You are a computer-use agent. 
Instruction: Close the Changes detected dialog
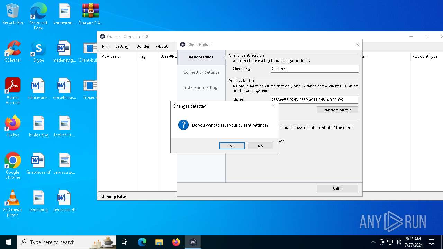(x=273, y=106)
